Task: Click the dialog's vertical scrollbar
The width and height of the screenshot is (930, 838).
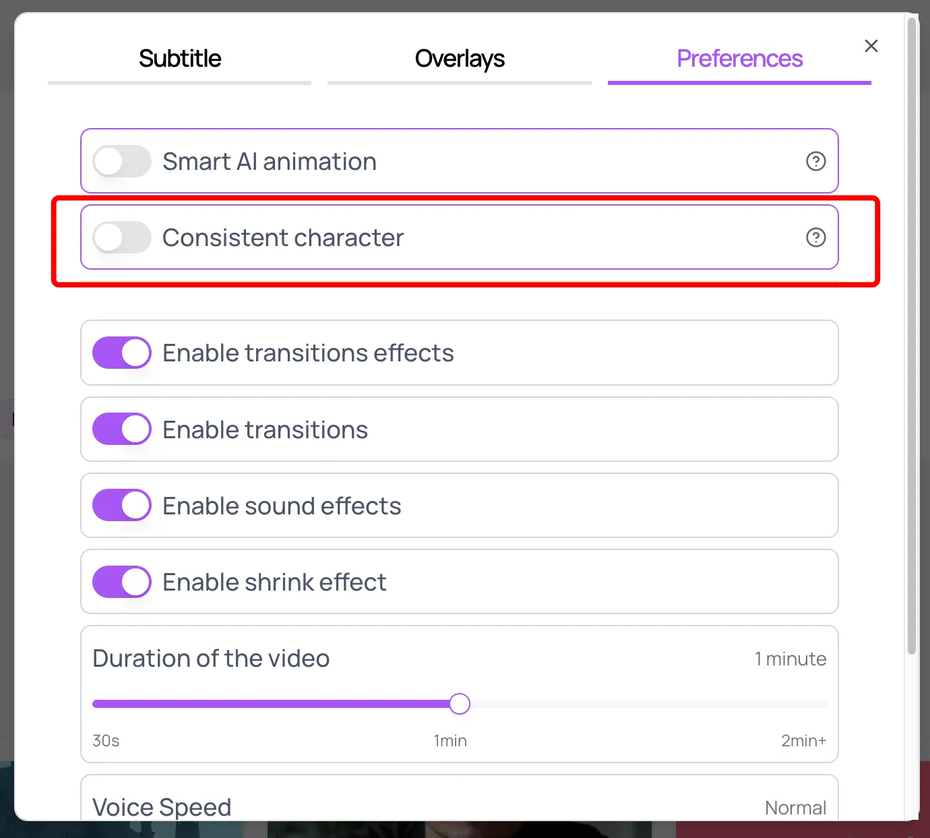Action: point(912,337)
